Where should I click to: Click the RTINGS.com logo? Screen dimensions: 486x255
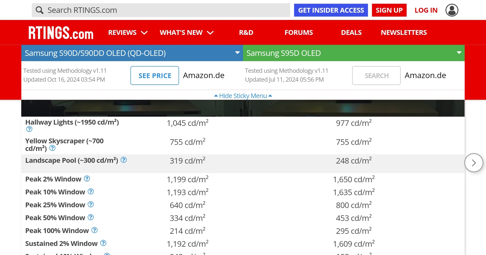point(61,33)
